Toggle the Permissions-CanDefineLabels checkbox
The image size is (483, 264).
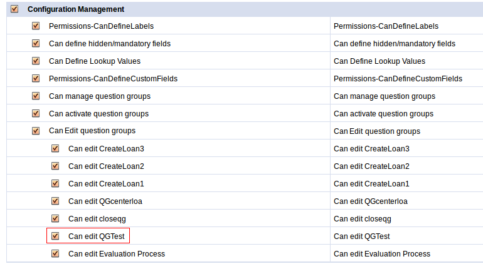[x=36, y=26]
